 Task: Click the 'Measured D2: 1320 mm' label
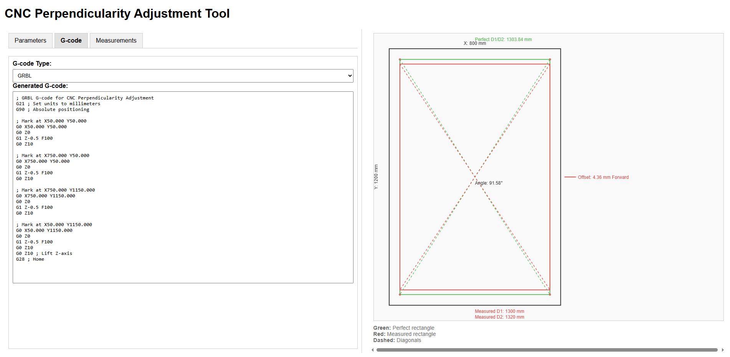pos(499,317)
